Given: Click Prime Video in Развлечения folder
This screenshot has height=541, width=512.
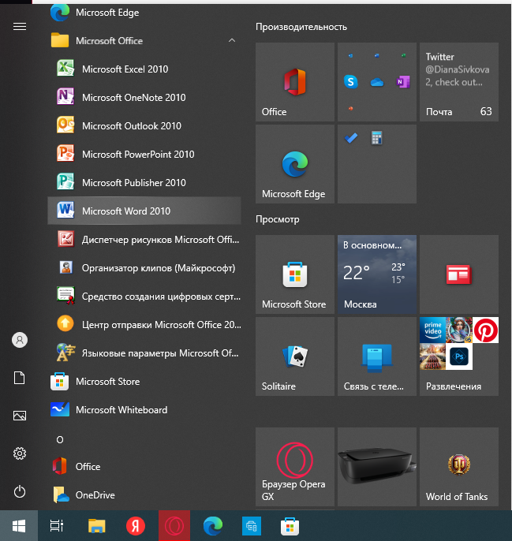Looking at the screenshot, I should coord(432,330).
